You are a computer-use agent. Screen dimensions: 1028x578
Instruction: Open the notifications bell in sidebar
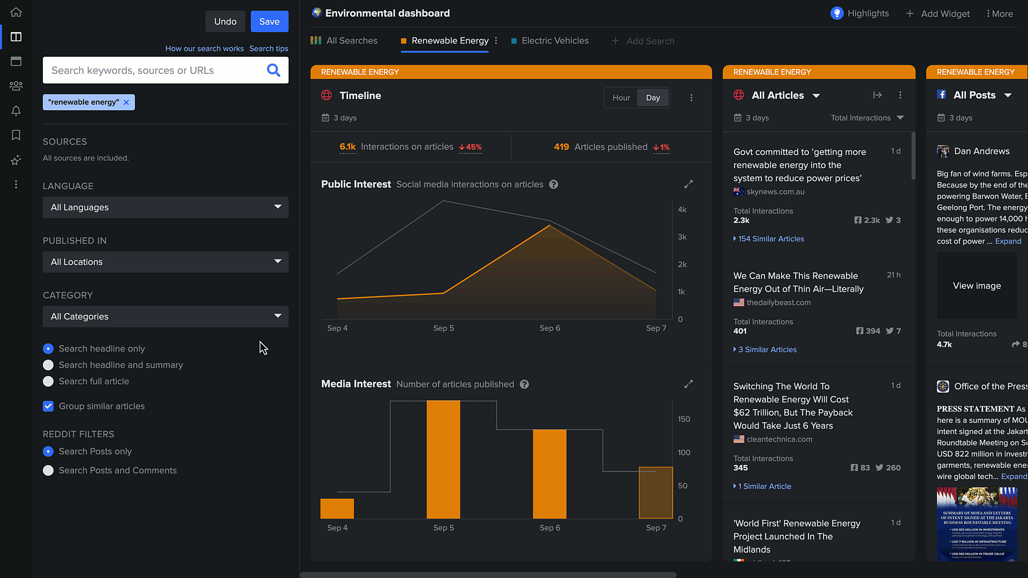pos(16,111)
